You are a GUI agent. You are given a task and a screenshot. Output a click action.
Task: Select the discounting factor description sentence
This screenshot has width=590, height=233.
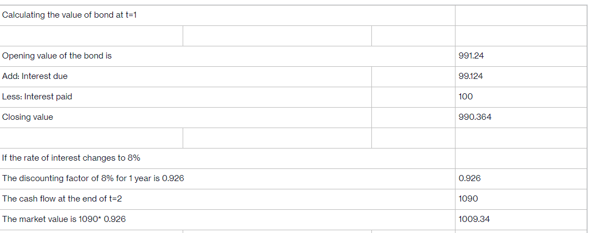point(93,178)
